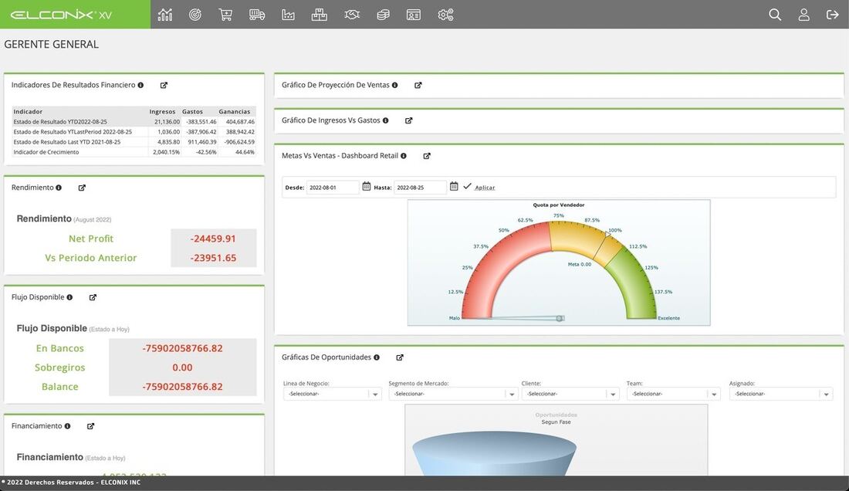Click the Ganancias column header
This screenshot has height=491, width=849.
(x=235, y=111)
